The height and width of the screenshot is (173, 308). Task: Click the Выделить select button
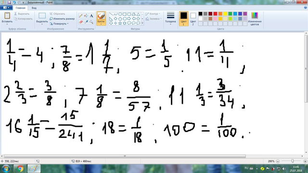point(42,19)
